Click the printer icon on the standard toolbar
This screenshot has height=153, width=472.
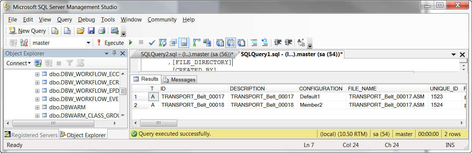pyautogui.click(x=102, y=31)
